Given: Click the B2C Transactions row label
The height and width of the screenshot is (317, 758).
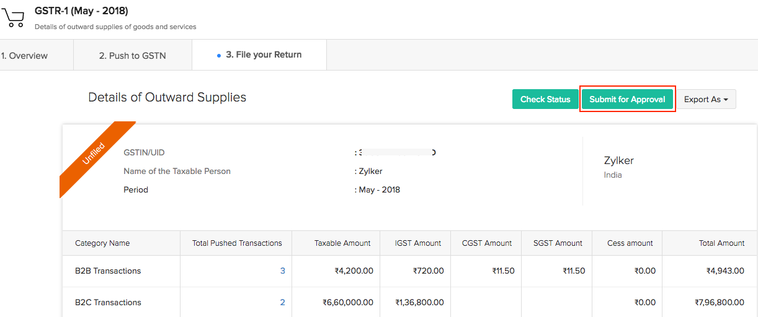Looking at the screenshot, I should click(108, 303).
